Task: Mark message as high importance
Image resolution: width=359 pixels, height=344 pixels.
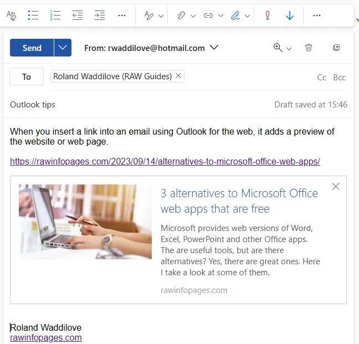Action: click(267, 16)
